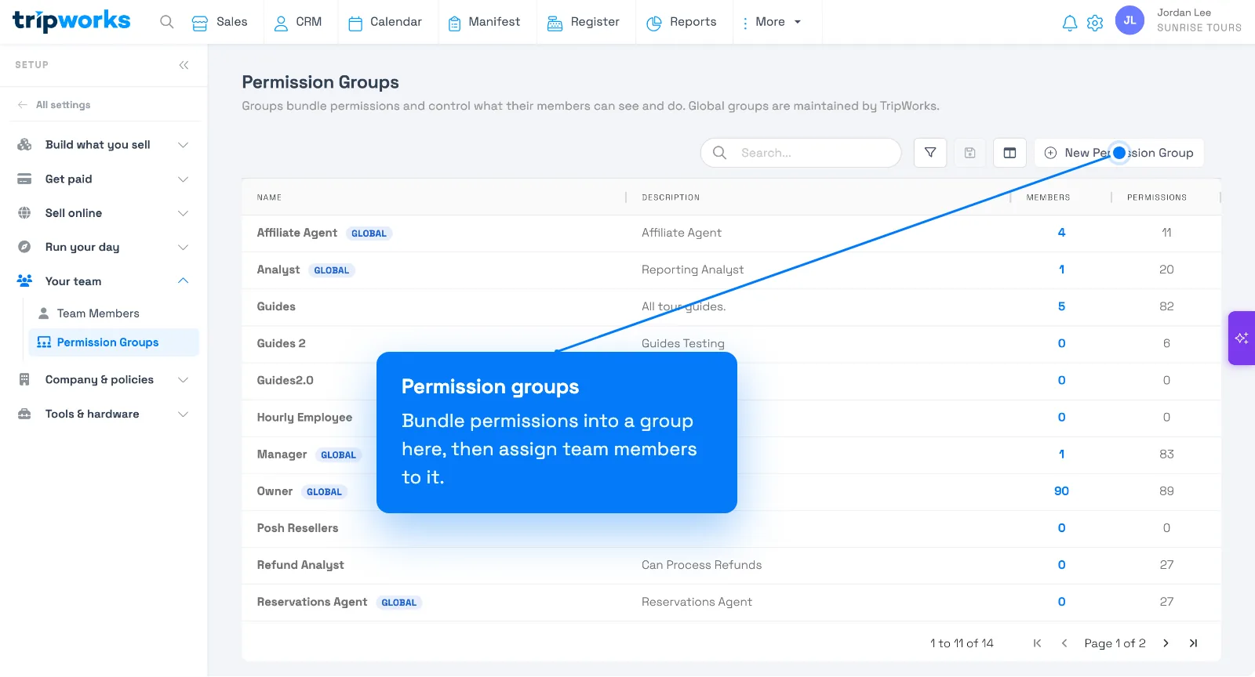
Task: Click the Get paid card icon
Action: (24, 179)
